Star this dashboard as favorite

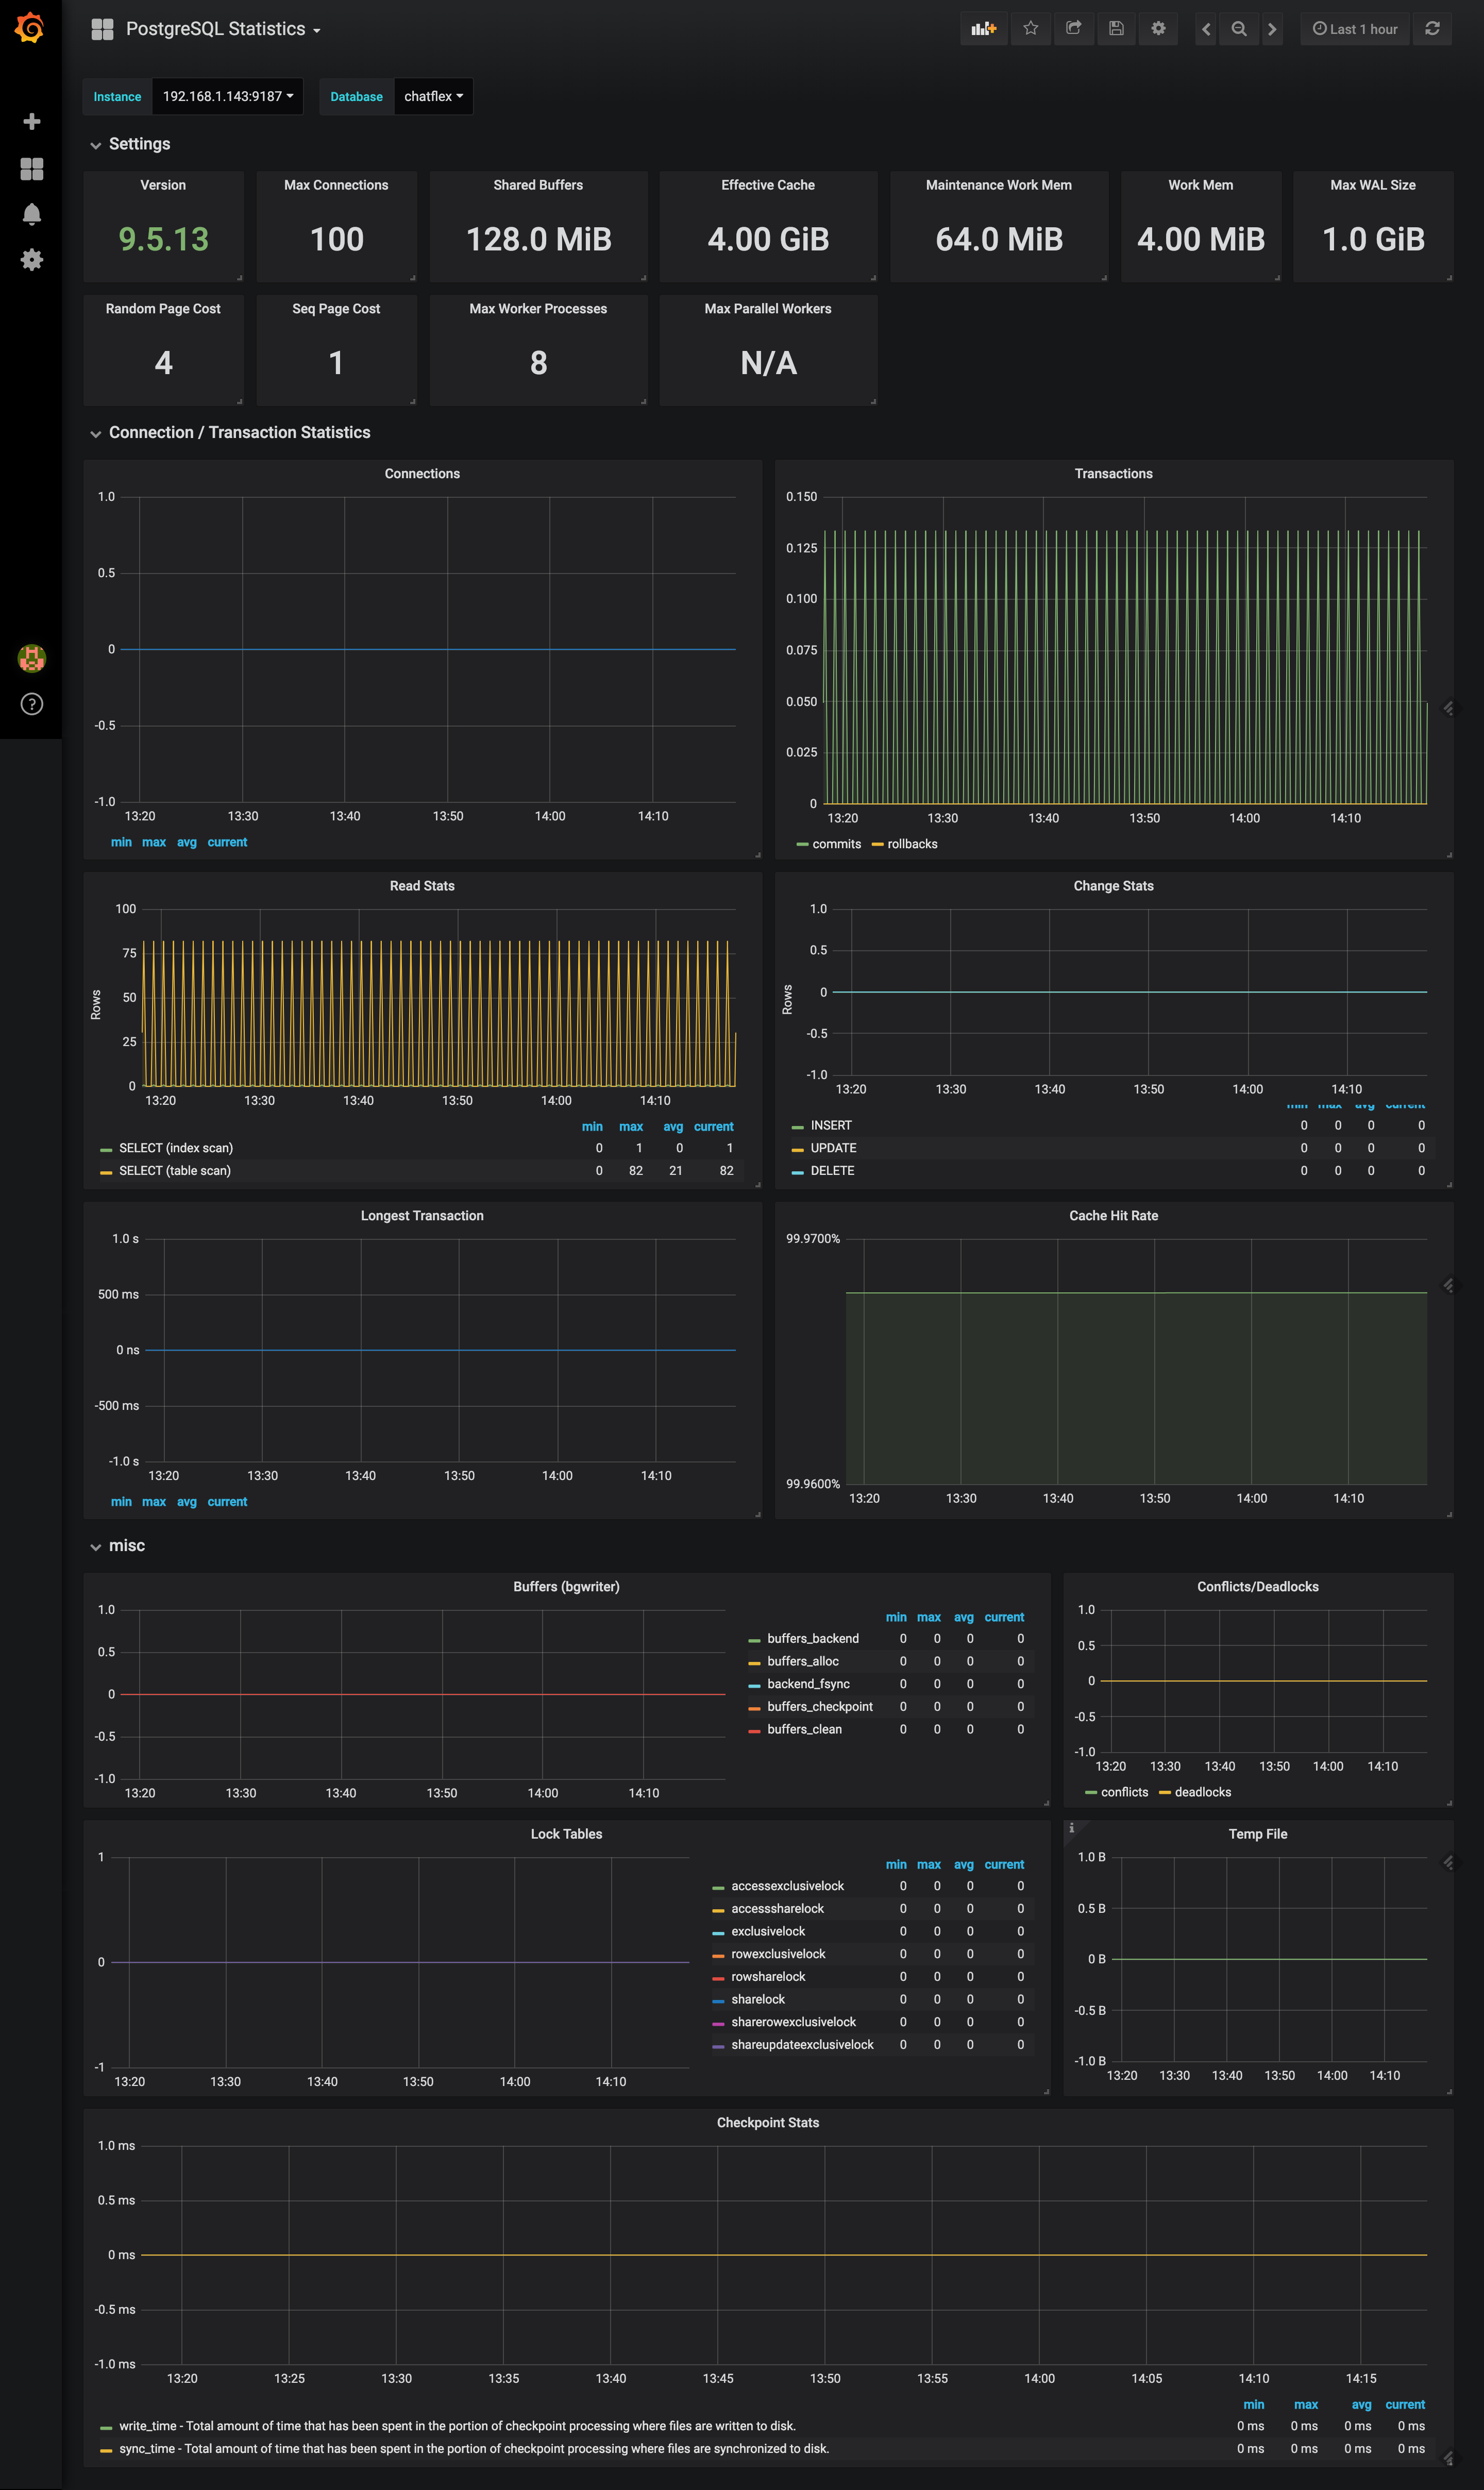pos(1031,29)
